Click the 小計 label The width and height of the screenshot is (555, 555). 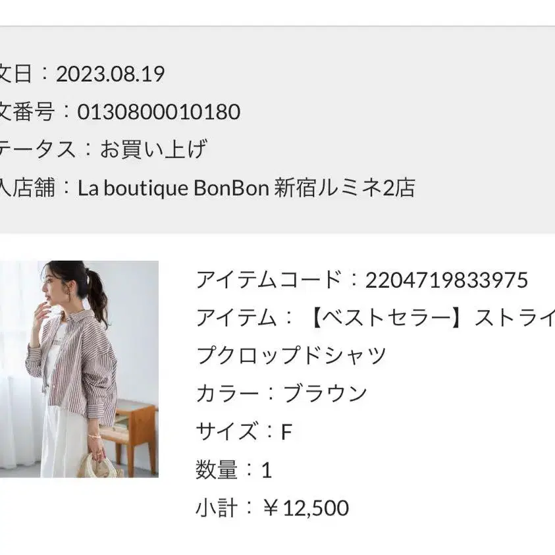tap(217, 508)
